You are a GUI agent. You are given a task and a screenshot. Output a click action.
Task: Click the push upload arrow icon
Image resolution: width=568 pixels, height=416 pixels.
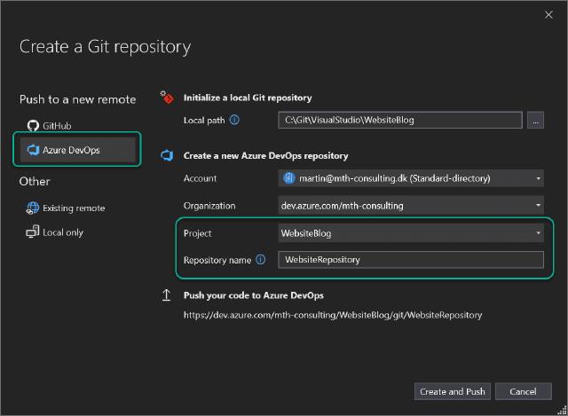tap(166, 294)
